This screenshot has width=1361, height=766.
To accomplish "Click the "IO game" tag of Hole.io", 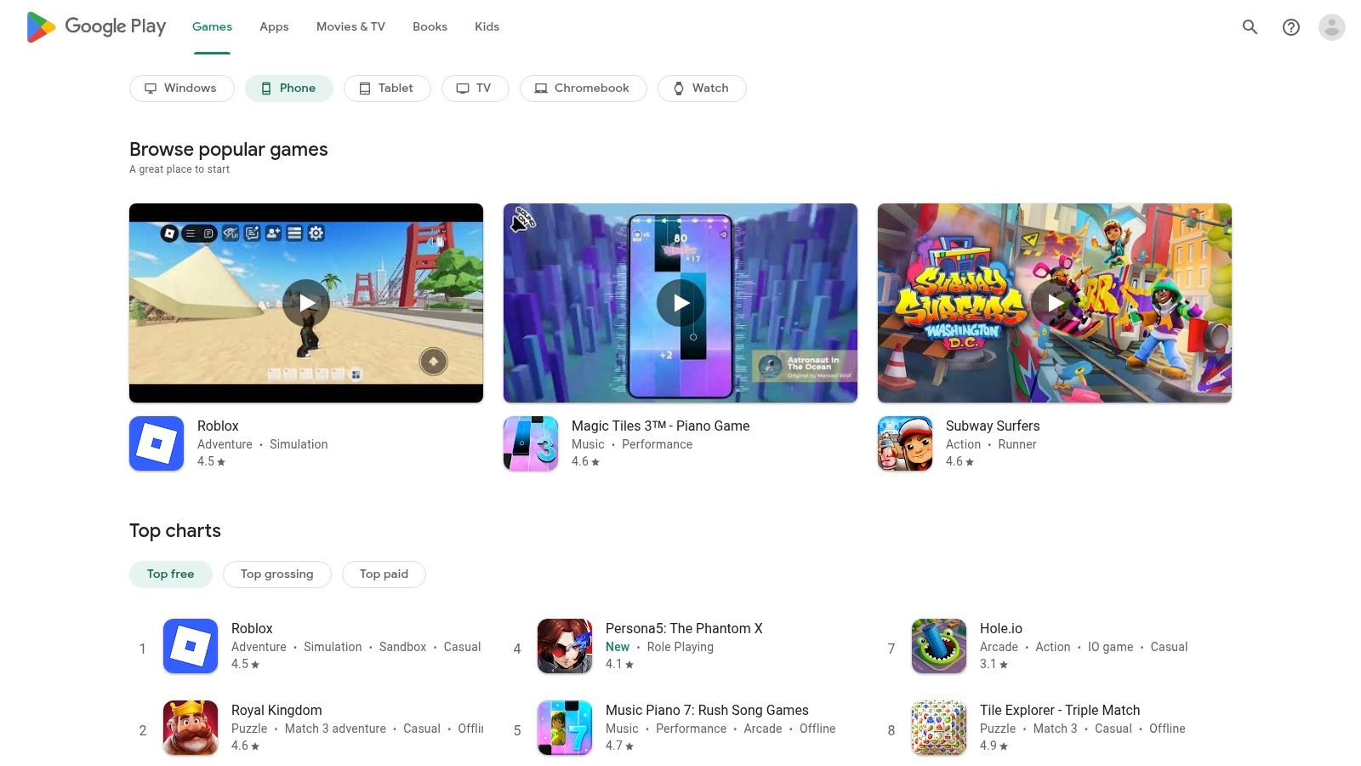I will (1110, 647).
